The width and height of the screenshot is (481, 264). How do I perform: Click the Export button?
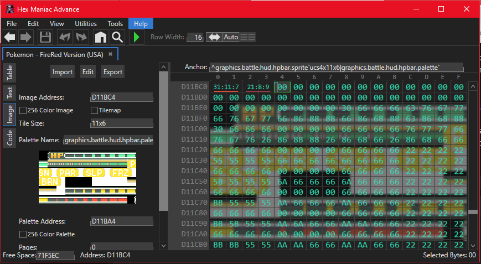[113, 72]
